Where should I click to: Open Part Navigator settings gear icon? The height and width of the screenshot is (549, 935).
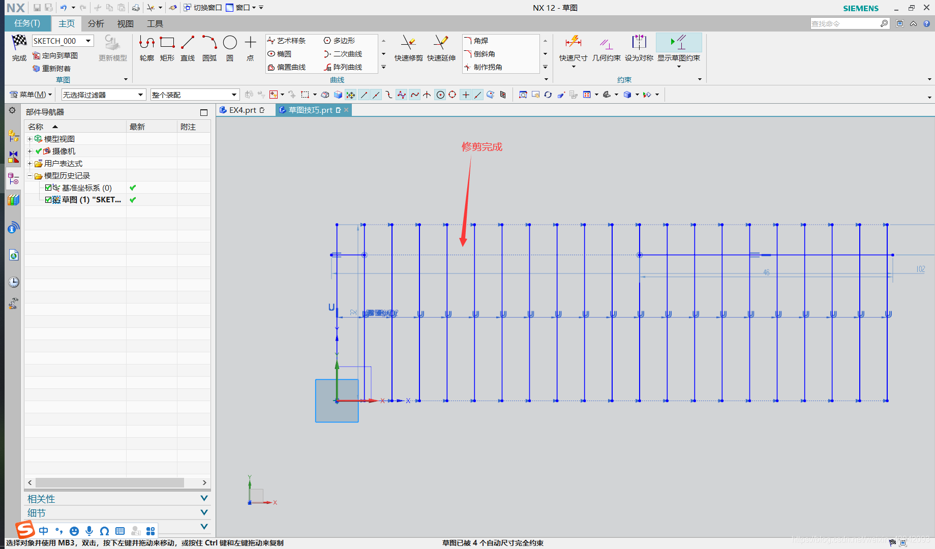tap(12, 110)
